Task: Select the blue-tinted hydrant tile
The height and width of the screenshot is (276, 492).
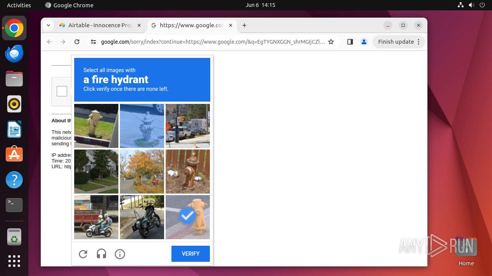Action: (x=142, y=126)
